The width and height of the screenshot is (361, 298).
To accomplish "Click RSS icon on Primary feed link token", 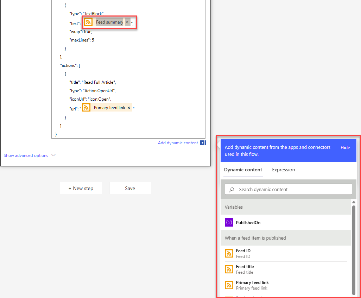I will point(86,108).
